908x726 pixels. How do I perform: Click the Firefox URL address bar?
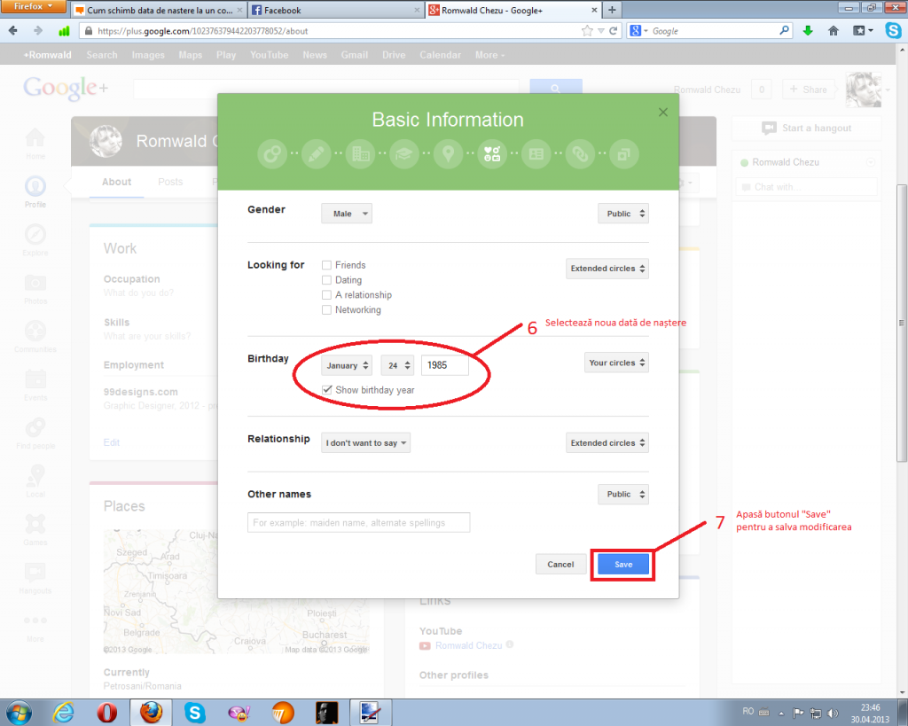coord(337,31)
